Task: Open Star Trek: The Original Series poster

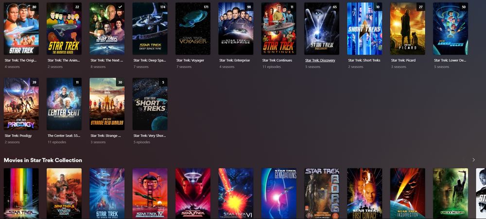Action: tap(21, 29)
